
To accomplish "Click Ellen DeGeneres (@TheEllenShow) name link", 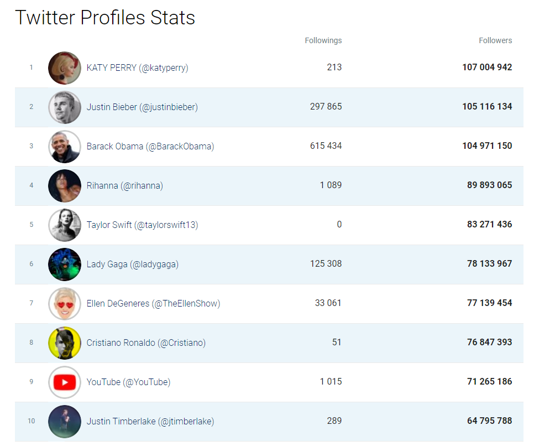I will [153, 304].
